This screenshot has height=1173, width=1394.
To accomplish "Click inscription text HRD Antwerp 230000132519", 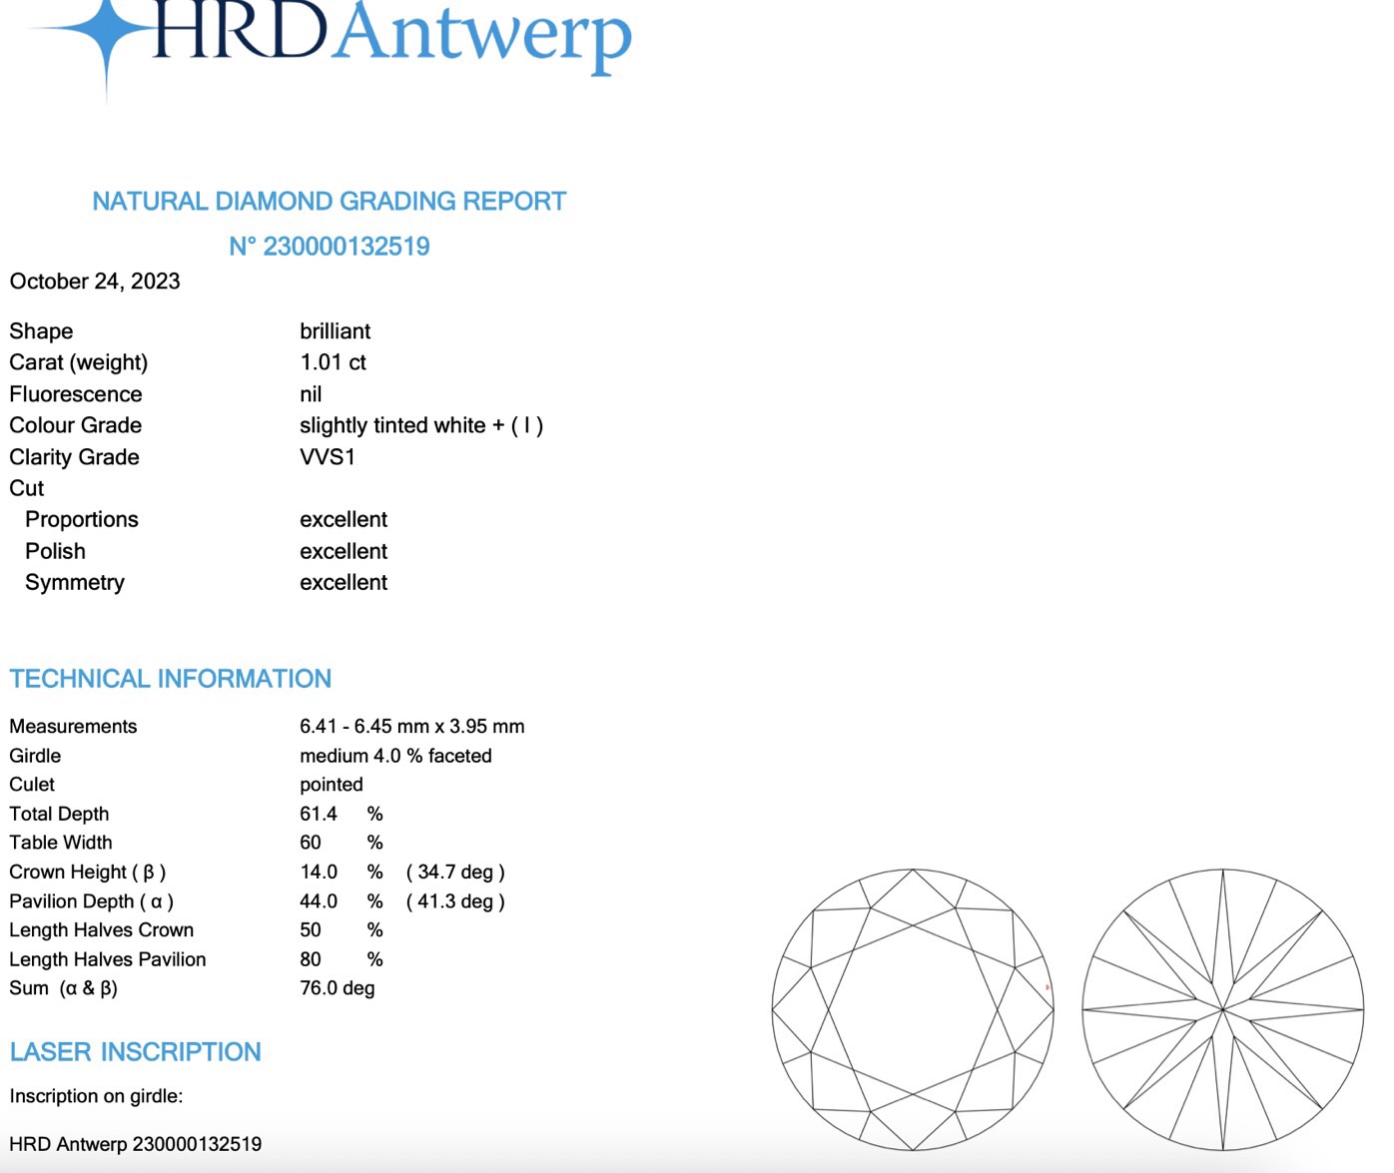I will (136, 1144).
